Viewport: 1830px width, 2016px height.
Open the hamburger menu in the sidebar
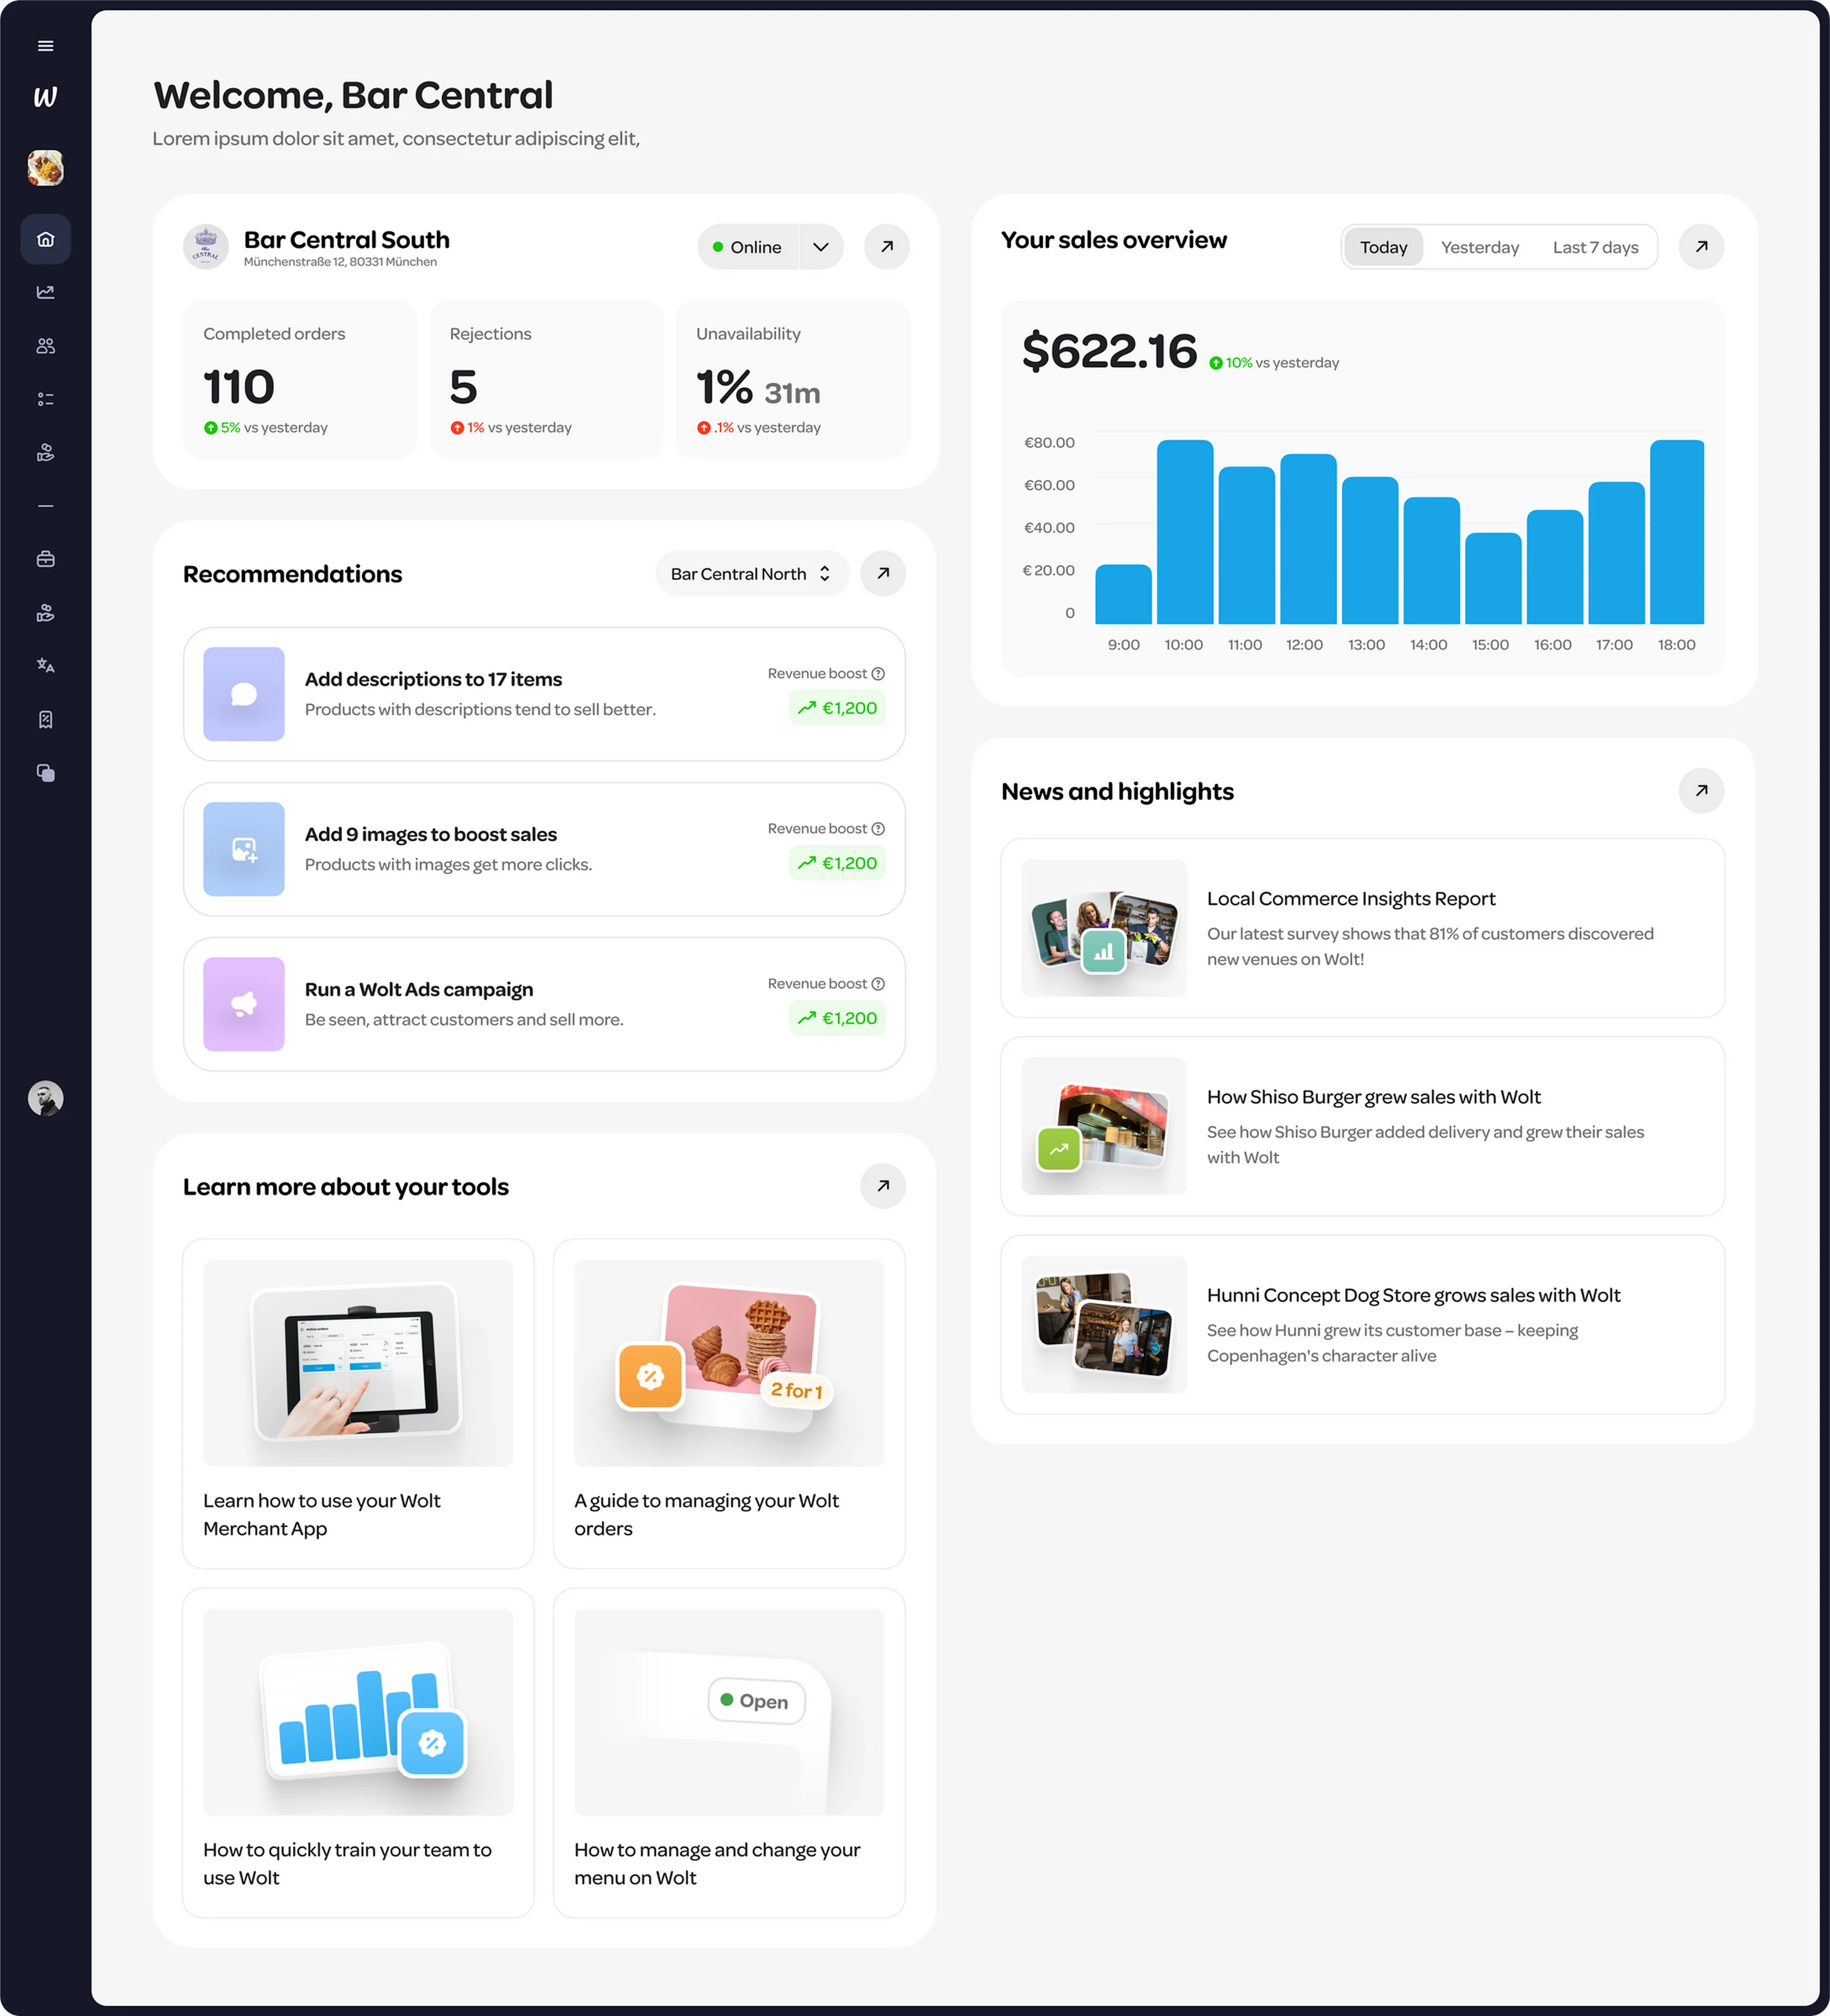(45, 46)
